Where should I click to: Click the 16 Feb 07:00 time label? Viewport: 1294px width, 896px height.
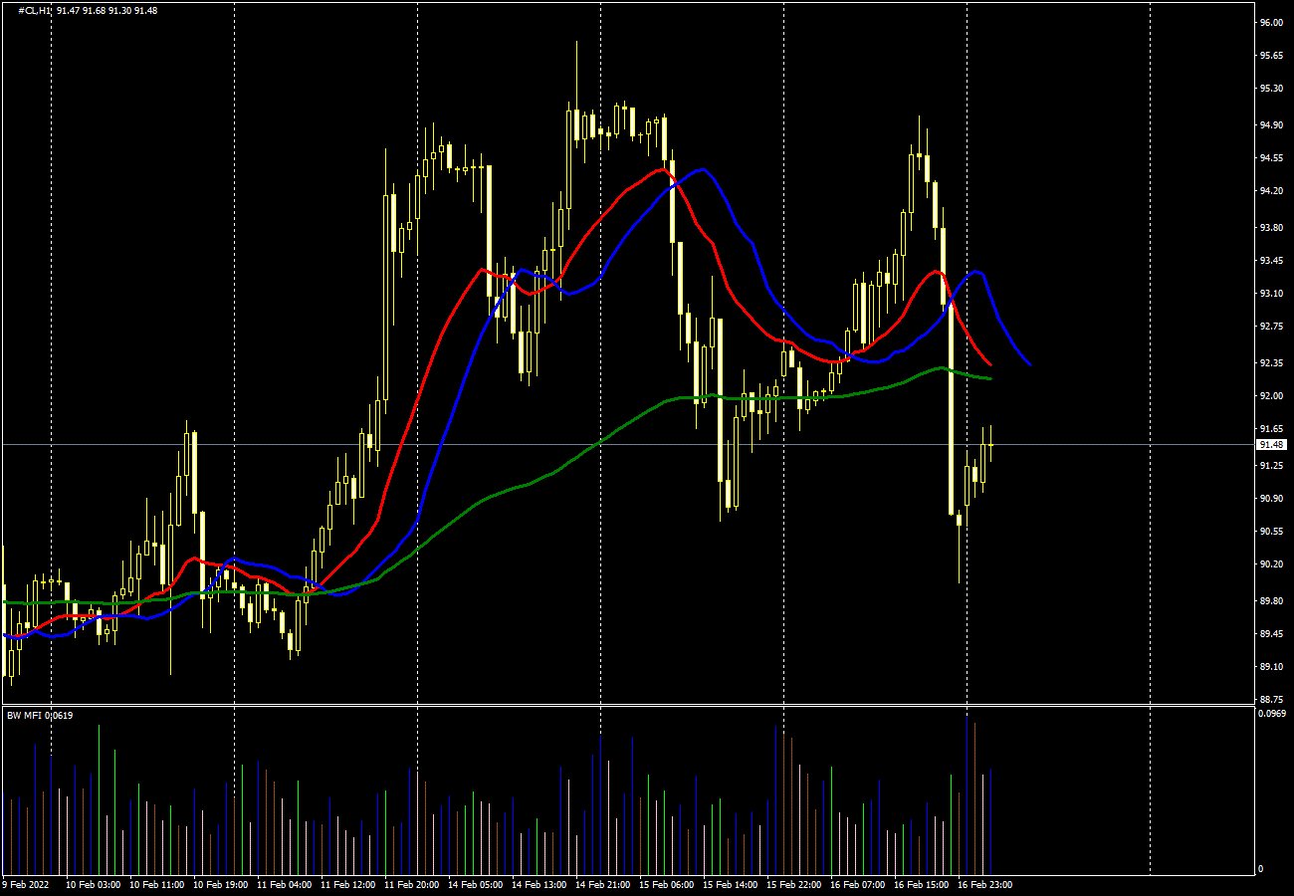click(858, 884)
